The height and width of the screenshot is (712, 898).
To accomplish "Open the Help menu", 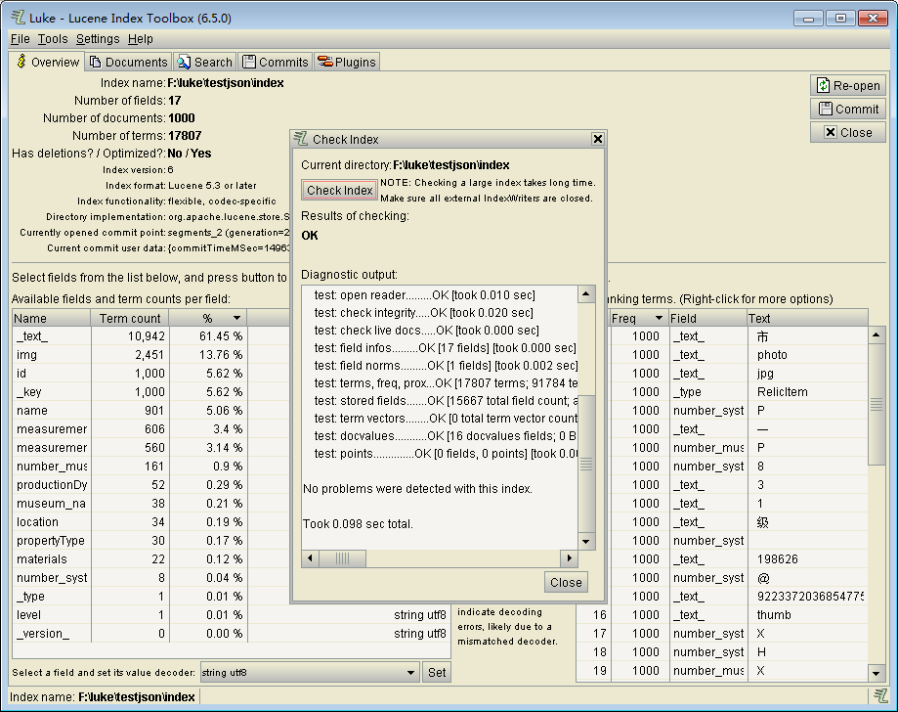I will tap(141, 39).
